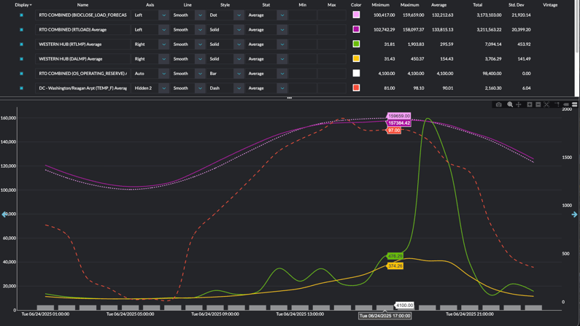
Task: Open the Display header dropdown
Action: 23,5
